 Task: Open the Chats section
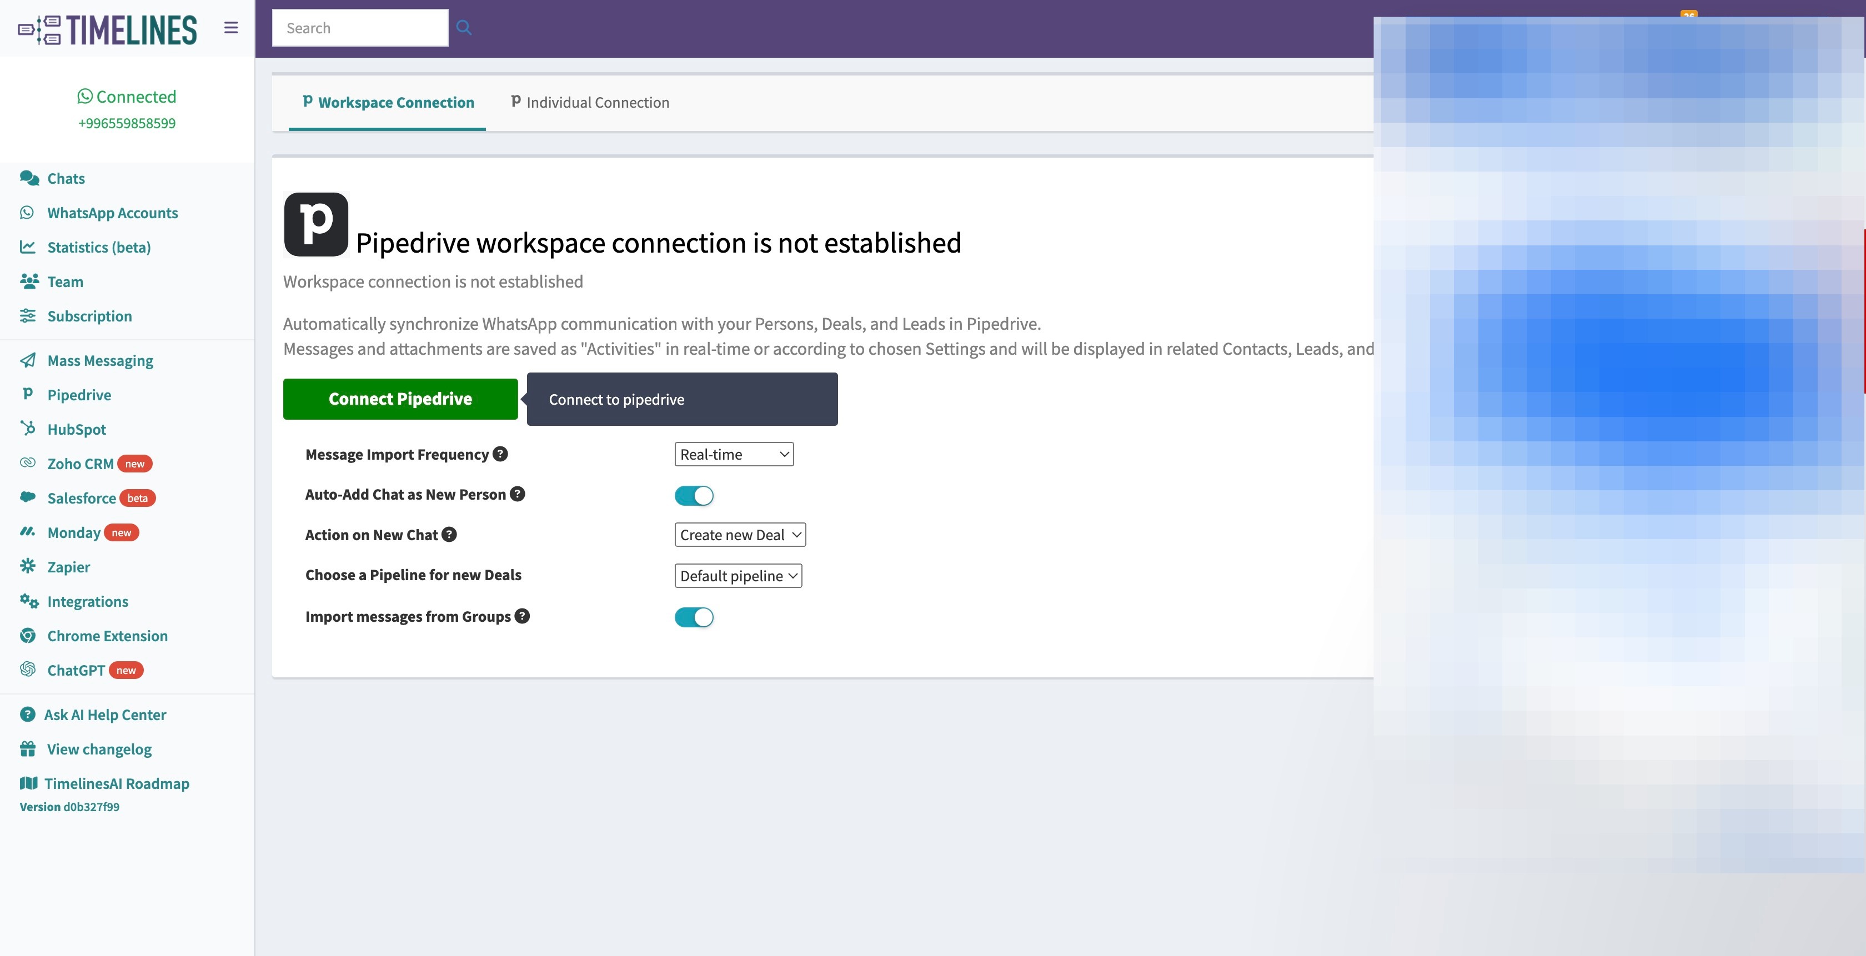(65, 178)
